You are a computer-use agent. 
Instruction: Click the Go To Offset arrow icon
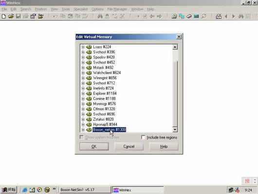tap(137, 16)
